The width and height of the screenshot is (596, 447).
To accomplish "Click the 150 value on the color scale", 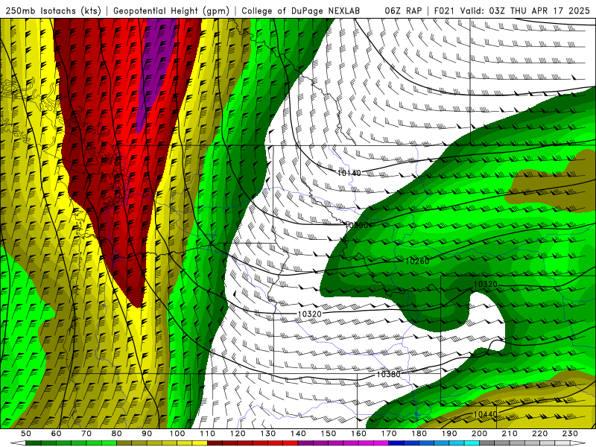I will (x=328, y=434).
